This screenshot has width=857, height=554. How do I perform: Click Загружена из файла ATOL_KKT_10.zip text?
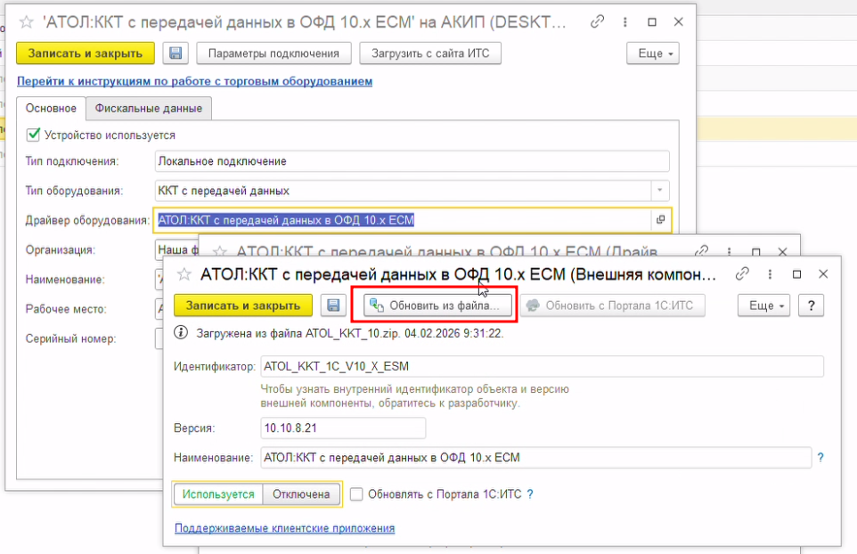tap(350, 333)
